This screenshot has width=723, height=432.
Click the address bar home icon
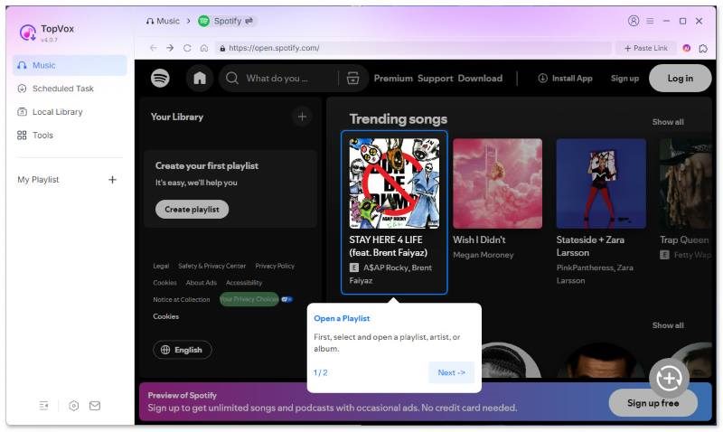pyautogui.click(x=204, y=48)
